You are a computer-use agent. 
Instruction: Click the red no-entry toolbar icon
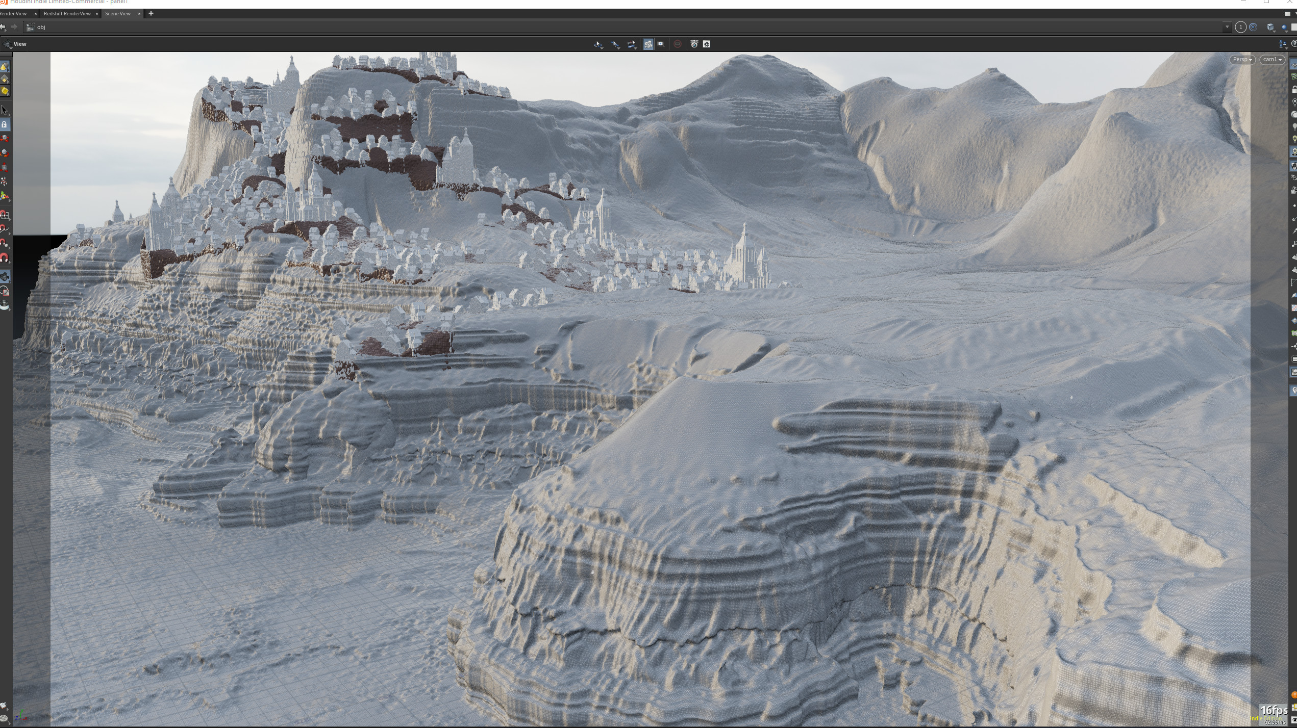pos(677,44)
